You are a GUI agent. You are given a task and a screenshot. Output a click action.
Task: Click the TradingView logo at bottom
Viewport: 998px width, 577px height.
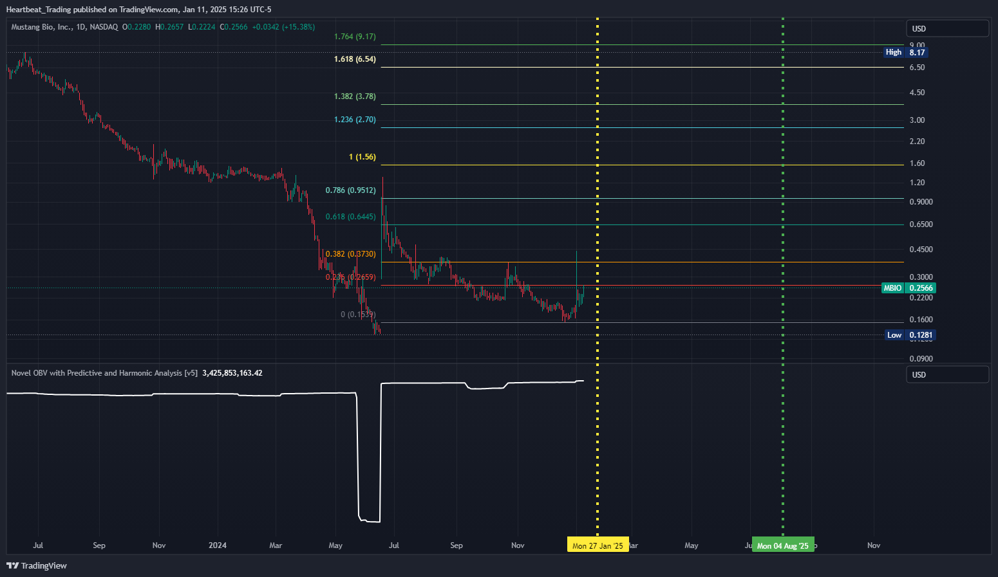[x=37, y=565]
